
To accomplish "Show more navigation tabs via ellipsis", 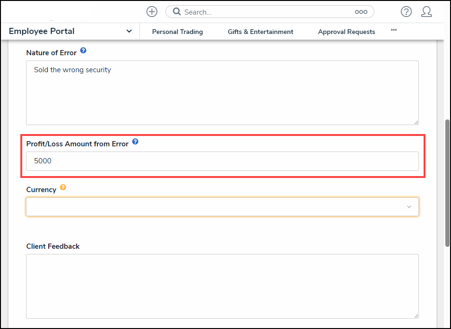I will 394,30.
